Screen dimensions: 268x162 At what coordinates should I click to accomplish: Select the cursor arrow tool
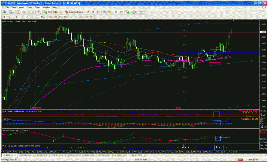click(x=4, y=17)
